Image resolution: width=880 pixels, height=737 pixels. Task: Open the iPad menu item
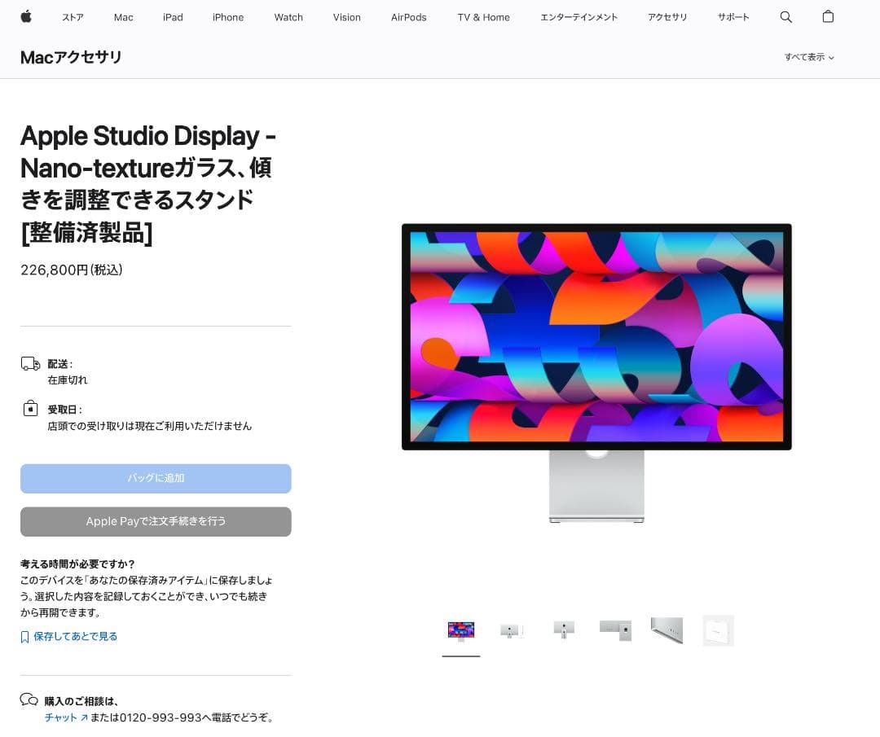coord(173,17)
